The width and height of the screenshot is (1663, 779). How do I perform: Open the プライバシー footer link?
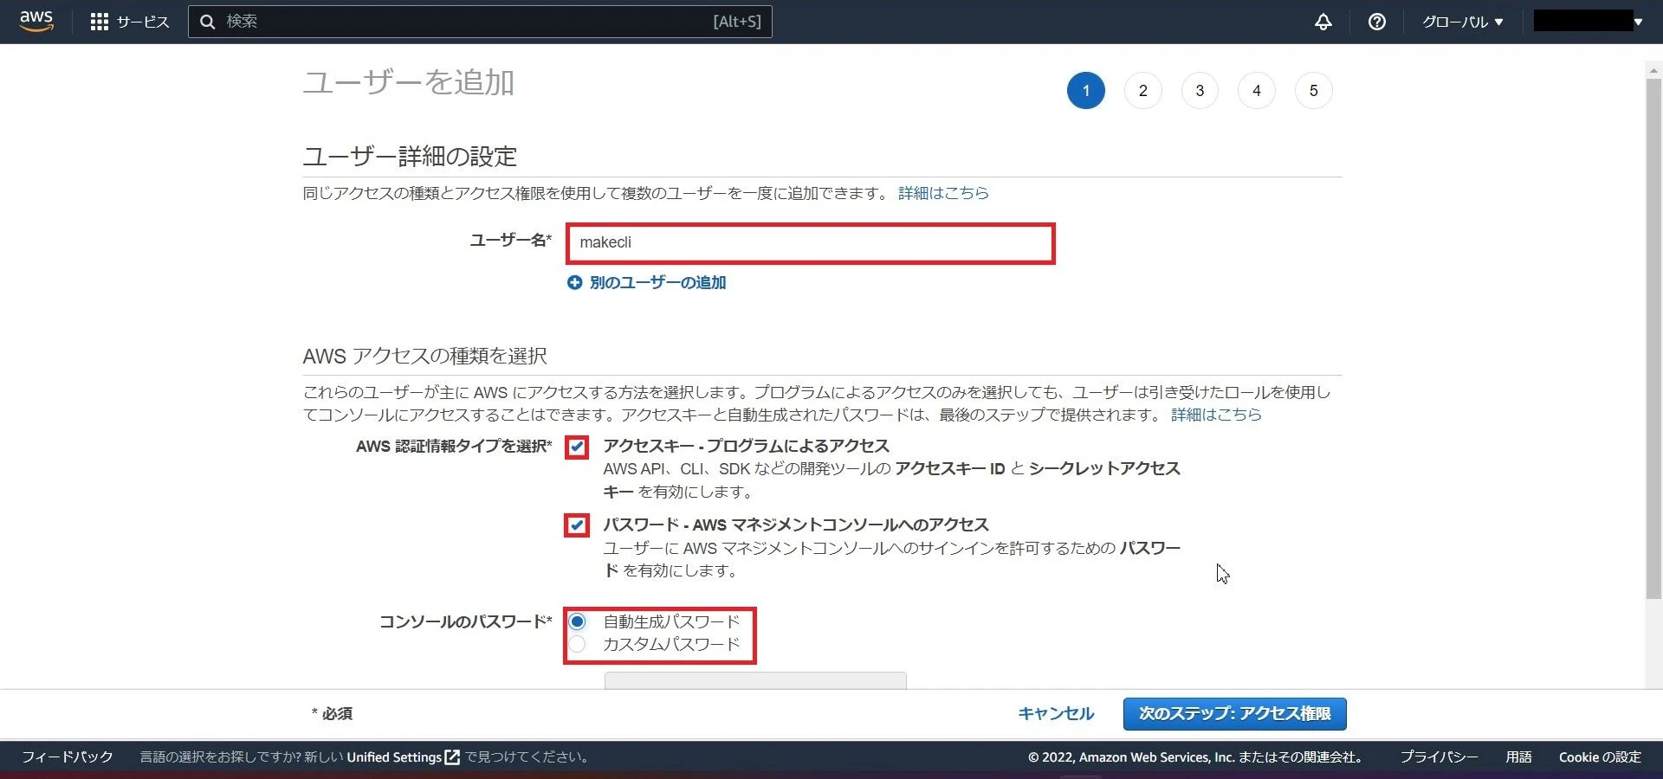click(1440, 757)
